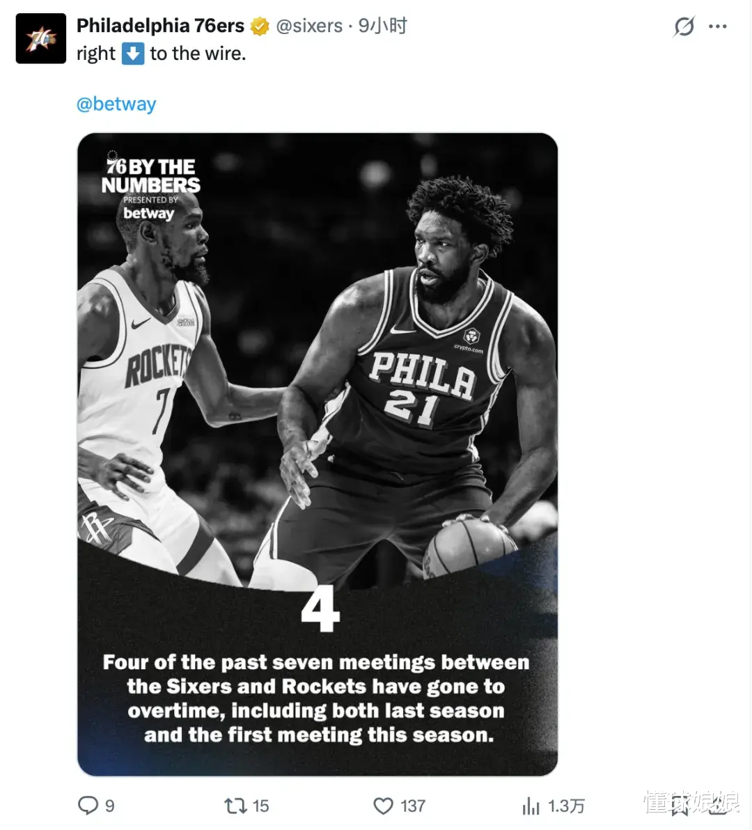The width and height of the screenshot is (752, 830).
Task: View analytics via the bar chart icon
Action: pos(531,806)
